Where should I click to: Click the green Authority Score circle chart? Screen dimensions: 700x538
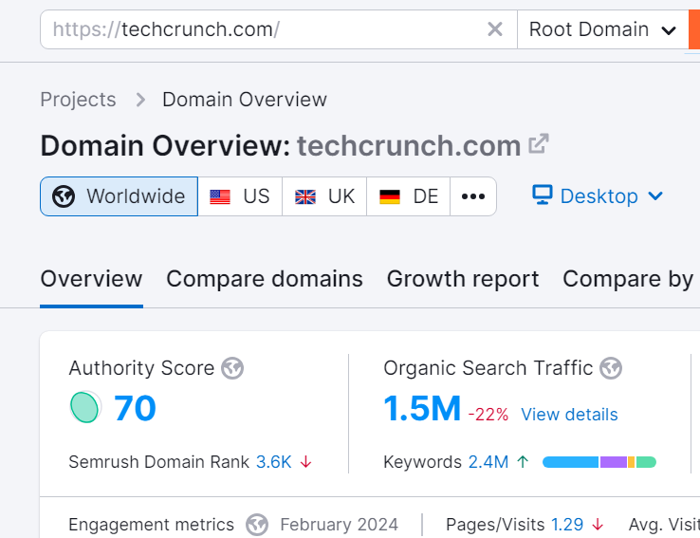tap(85, 407)
